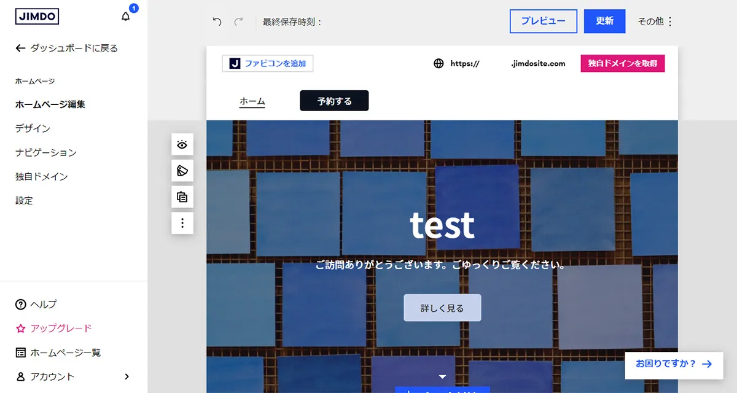Open the notification bell

coord(125,17)
